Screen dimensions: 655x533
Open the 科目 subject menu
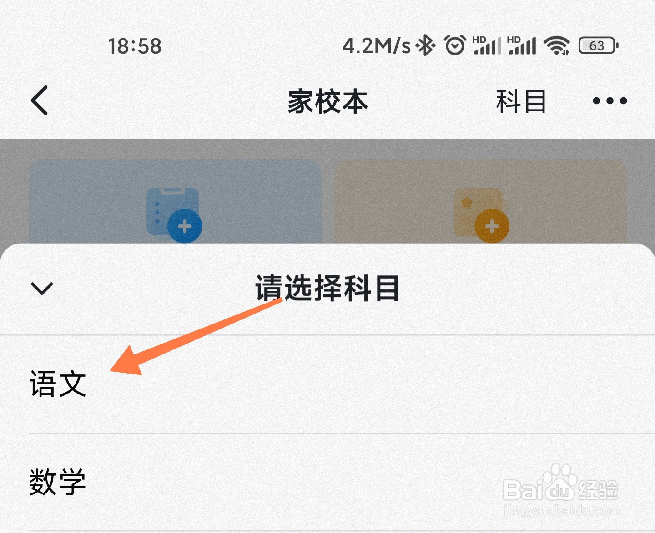pos(521,101)
